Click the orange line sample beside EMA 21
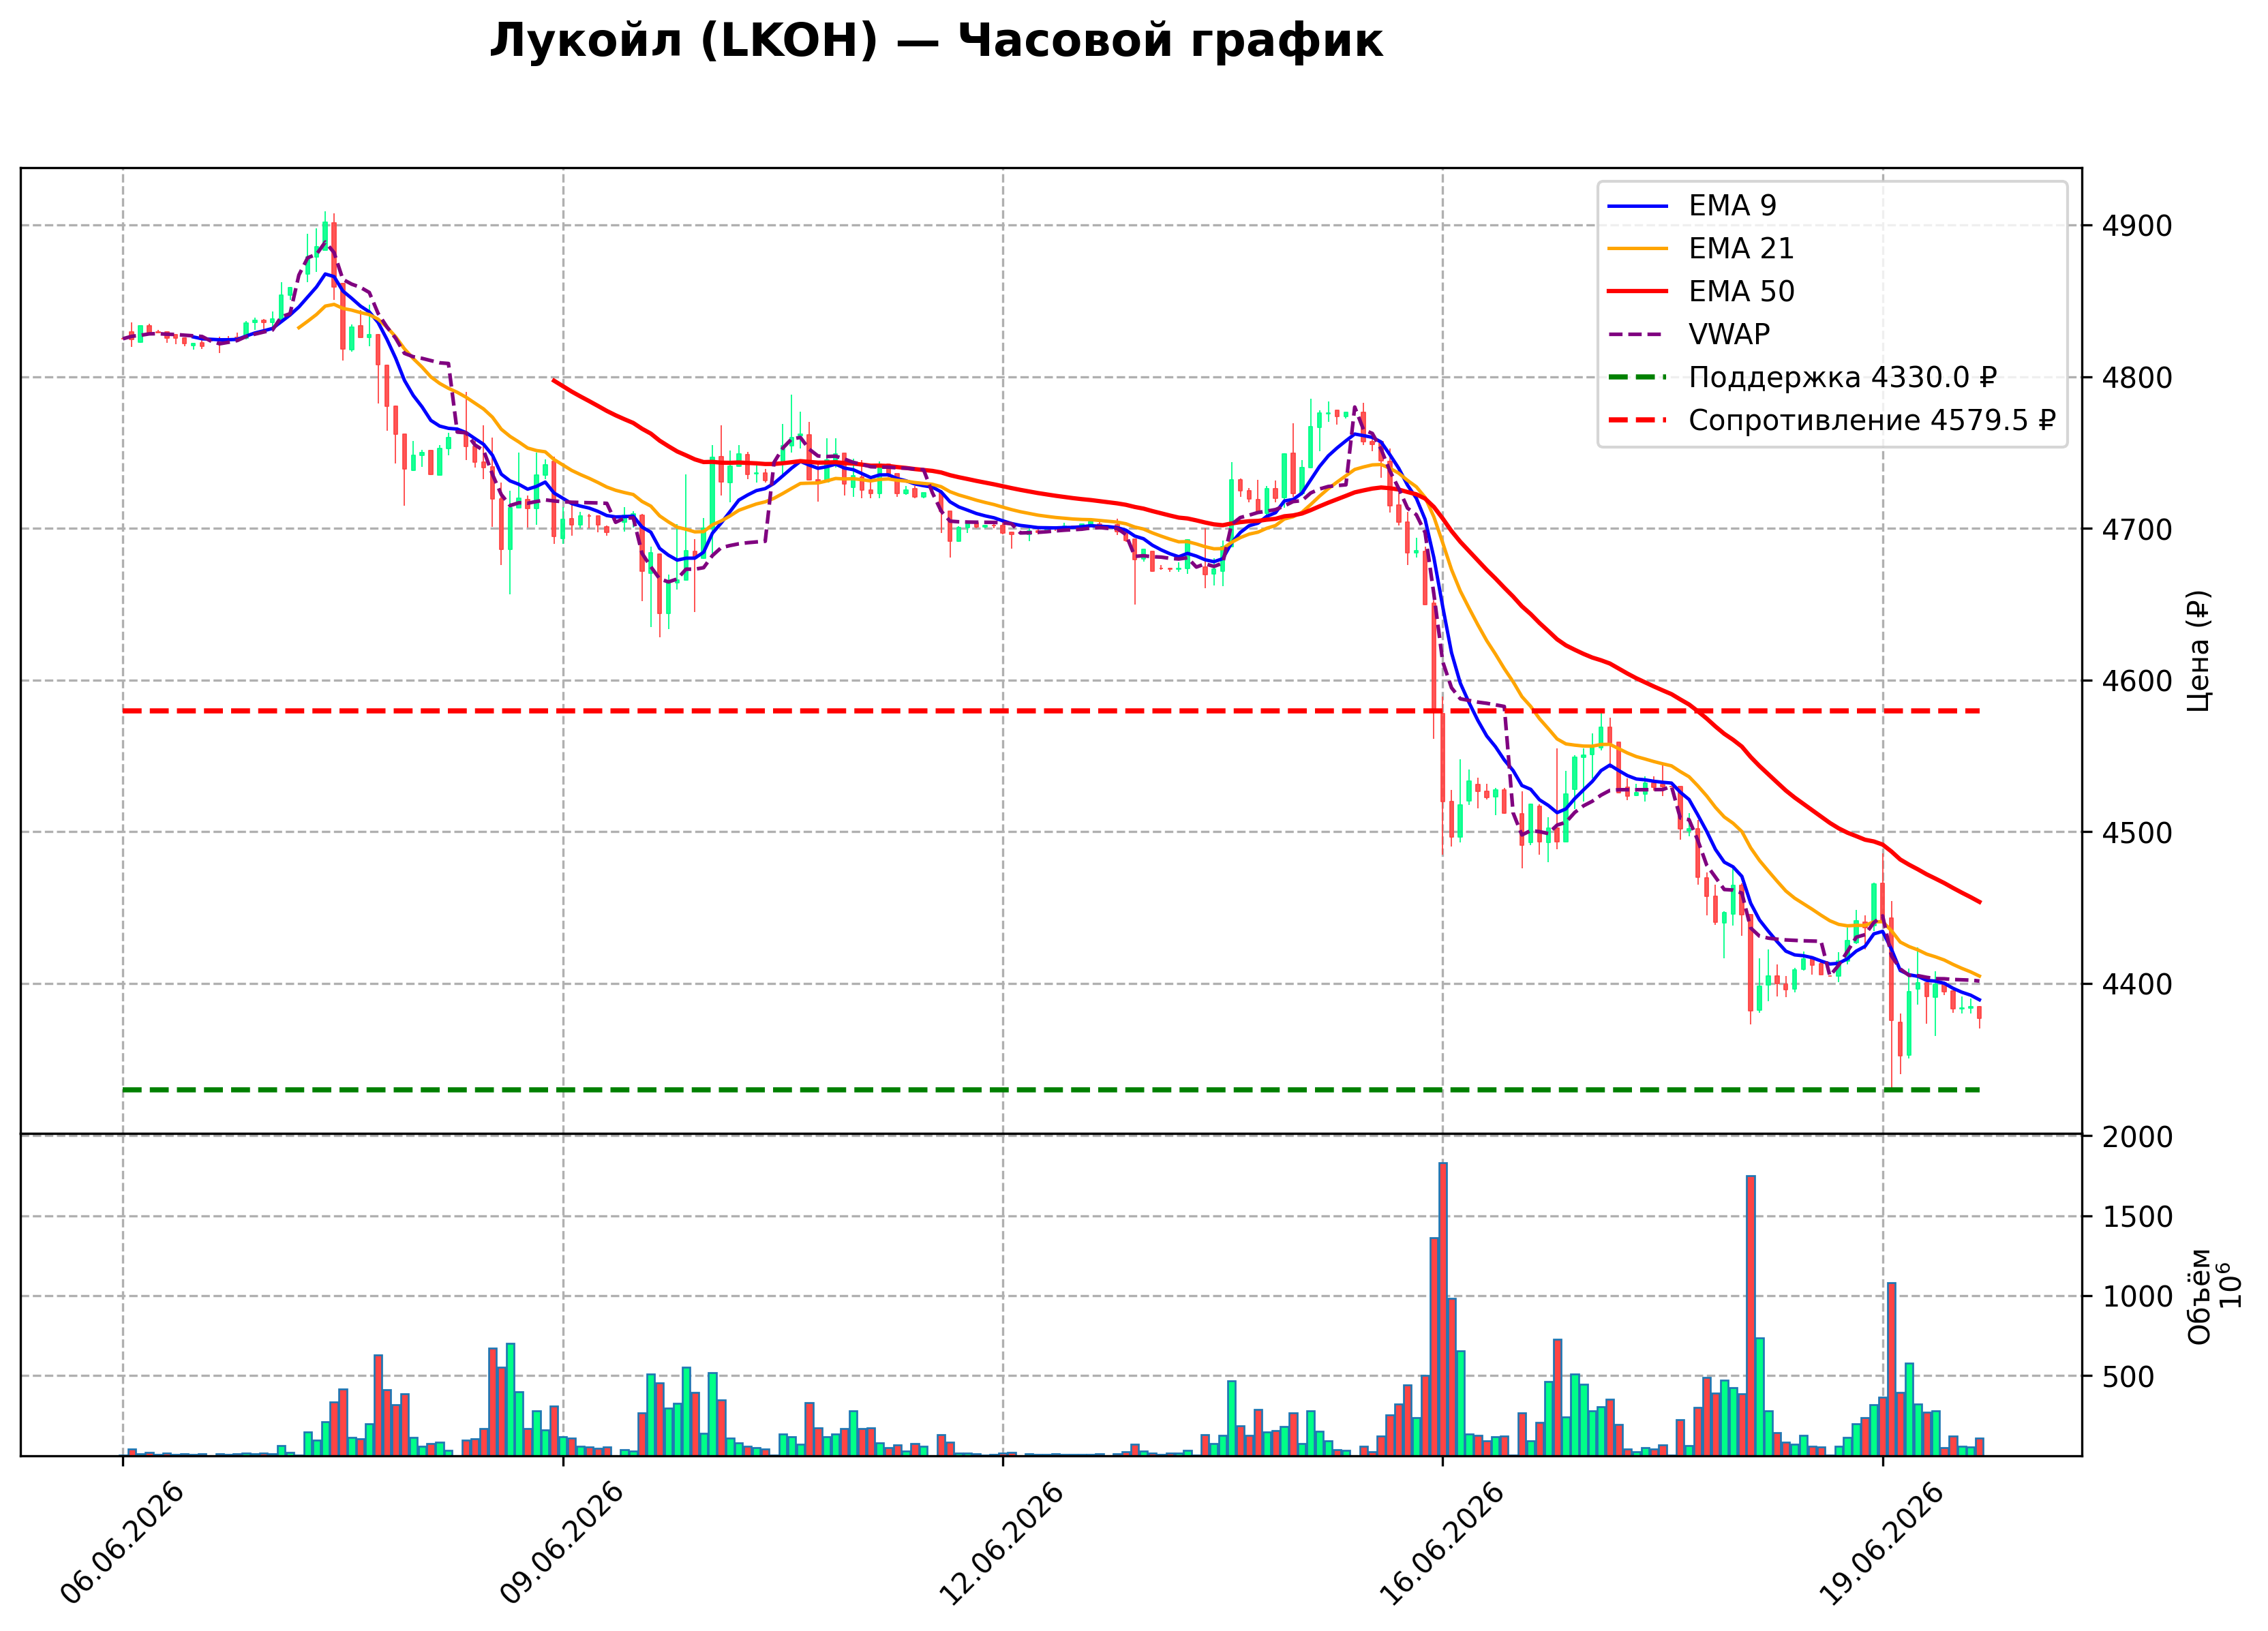2268x1631 pixels. [x=1638, y=249]
